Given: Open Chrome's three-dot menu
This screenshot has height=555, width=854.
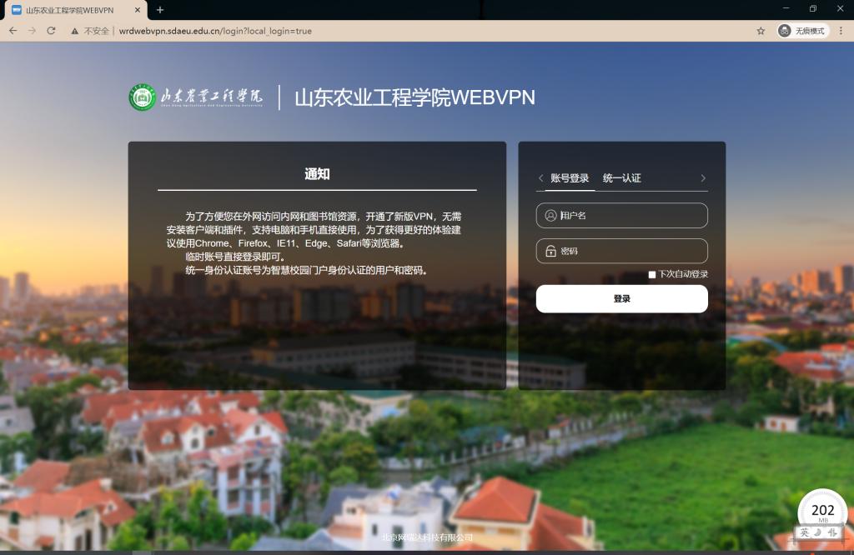Looking at the screenshot, I should click(842, 31).
